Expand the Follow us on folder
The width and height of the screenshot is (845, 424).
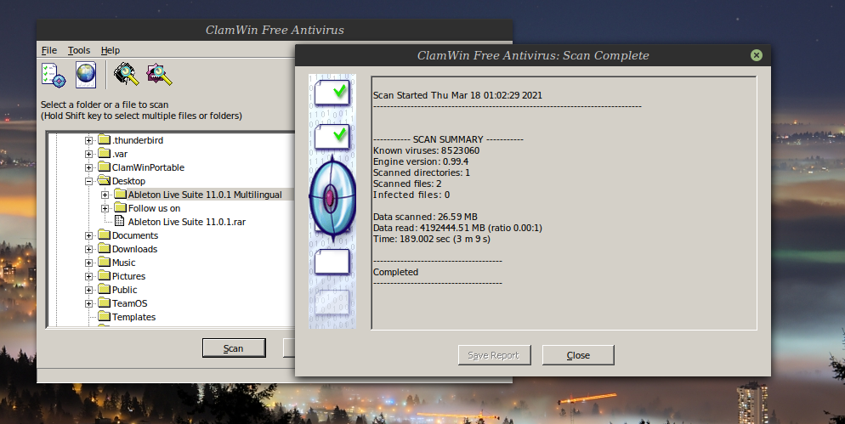pos(105,208)
